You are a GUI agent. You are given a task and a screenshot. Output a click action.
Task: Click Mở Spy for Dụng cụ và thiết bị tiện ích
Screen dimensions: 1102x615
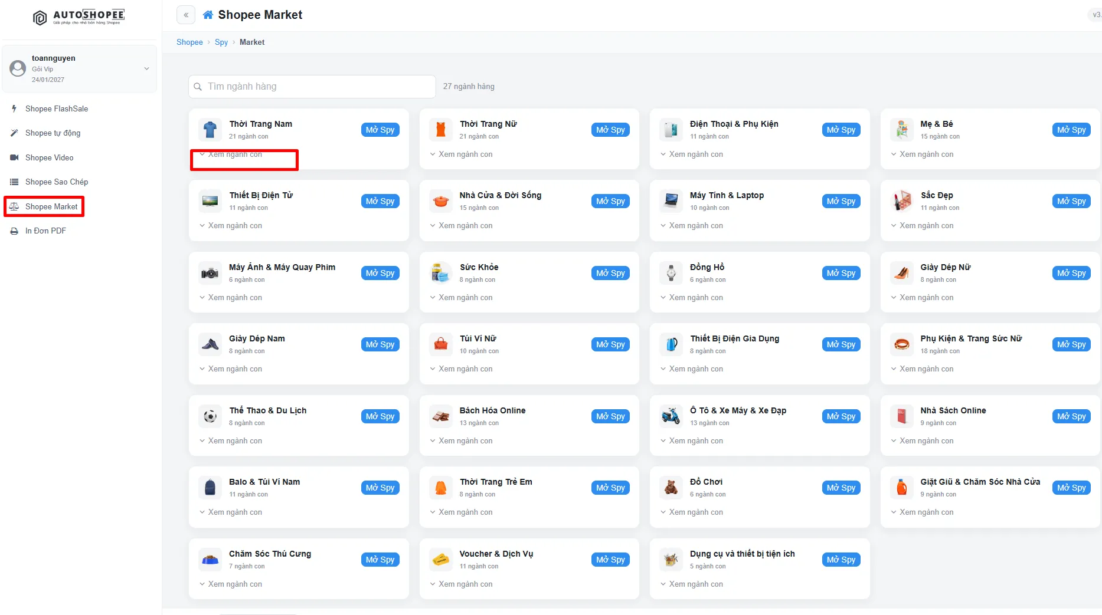841,560
